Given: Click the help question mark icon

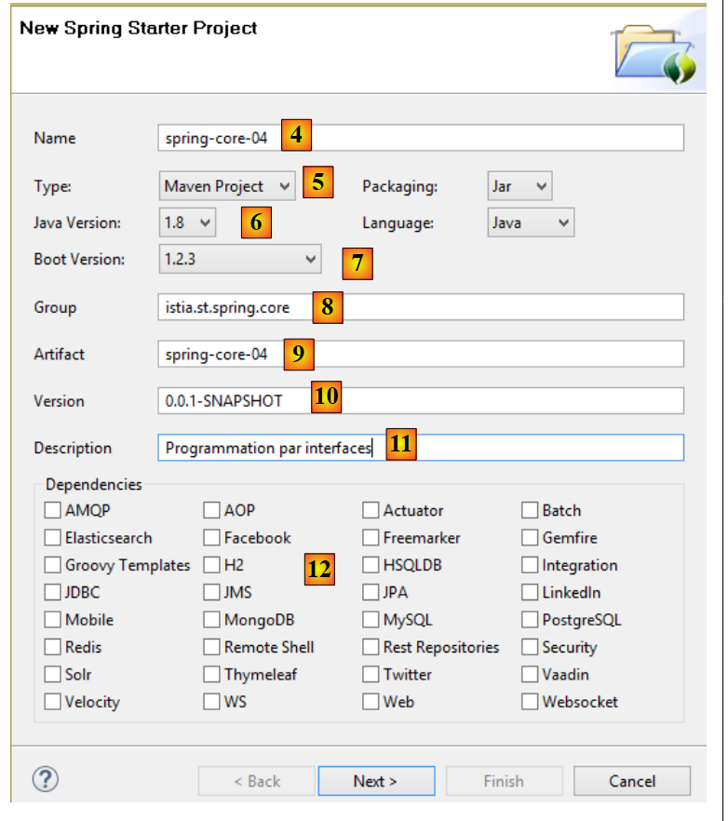Looking at the screenshot, I should 46,779.
